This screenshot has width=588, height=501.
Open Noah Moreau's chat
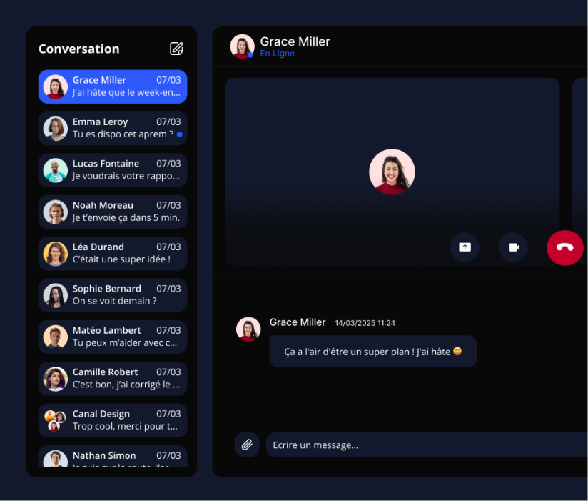pyautogui.click(x=113, y=212)
